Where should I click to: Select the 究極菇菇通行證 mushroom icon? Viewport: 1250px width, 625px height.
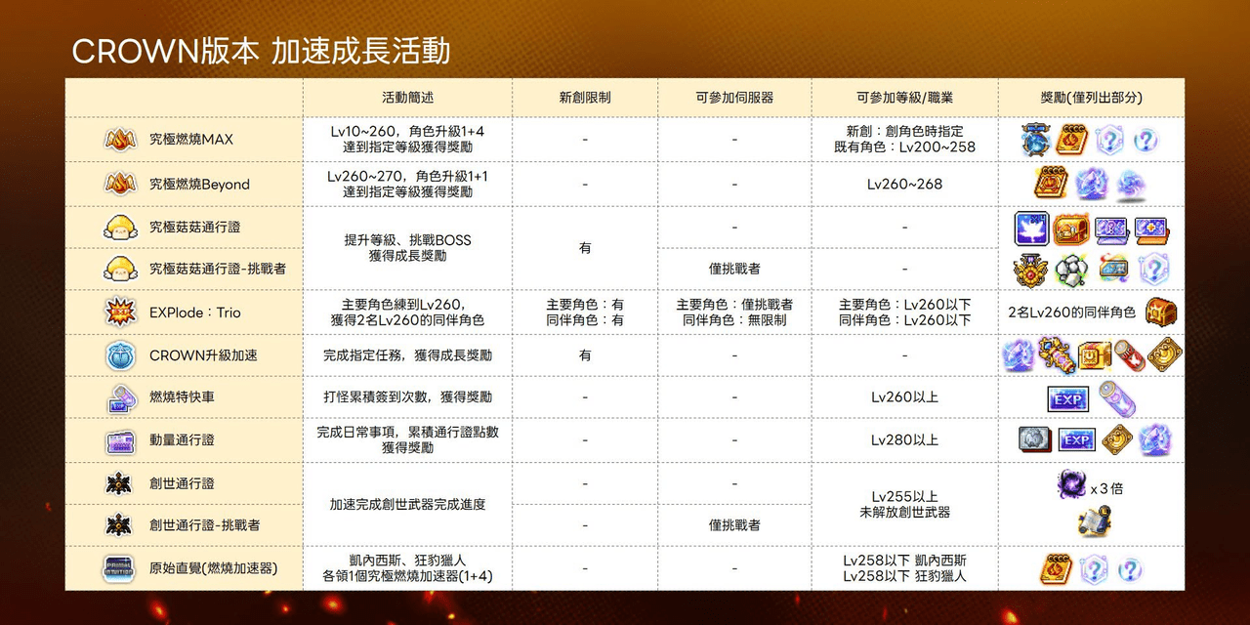[x=119, y=227]
